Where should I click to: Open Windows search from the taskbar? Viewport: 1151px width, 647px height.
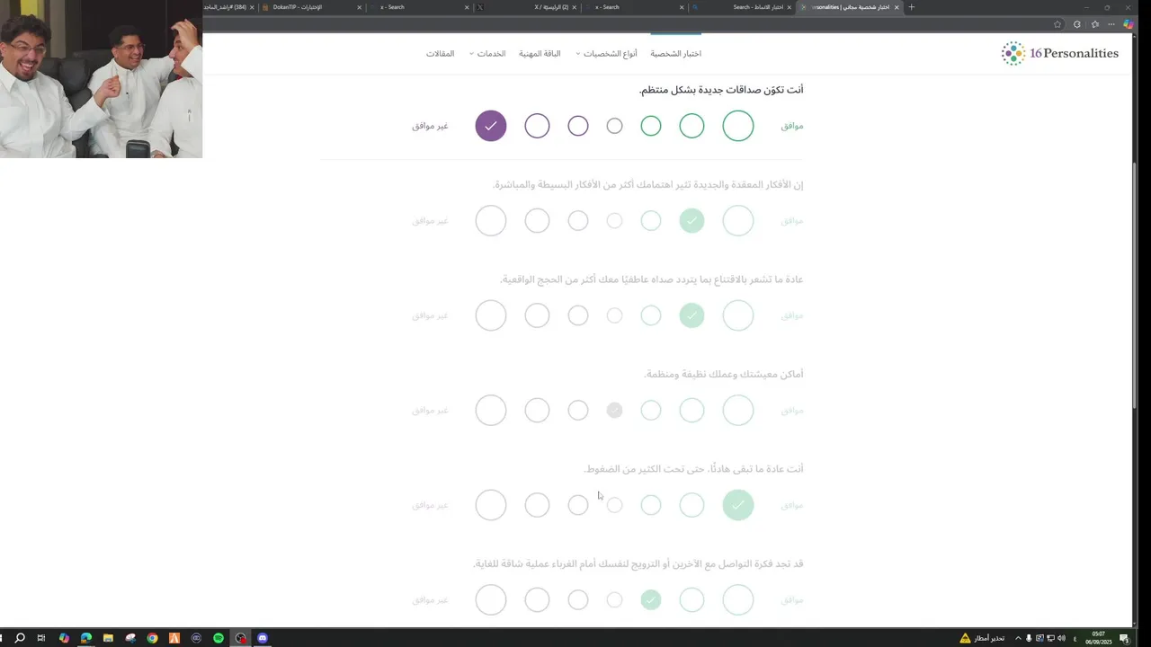20,638
